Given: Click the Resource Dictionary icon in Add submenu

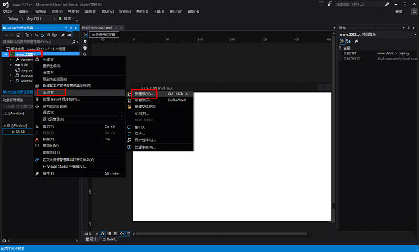Looking at the screenshot, I should coord(129,147).
